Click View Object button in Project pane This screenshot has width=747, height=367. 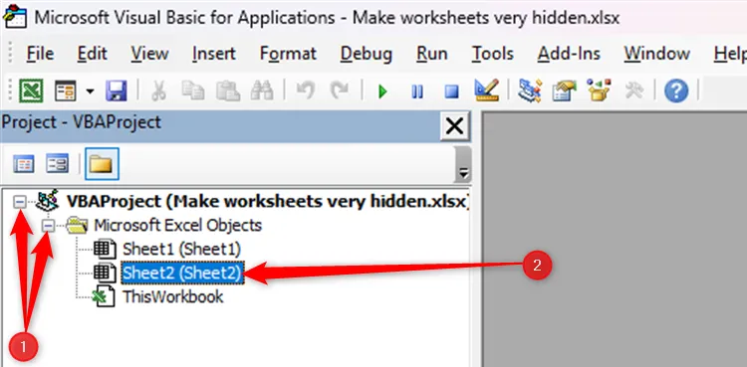click(x=57, y=164)
